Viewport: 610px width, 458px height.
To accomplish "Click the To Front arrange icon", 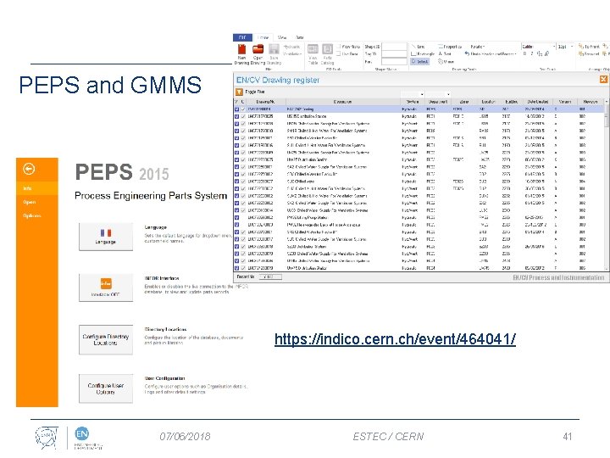I will [581, 47].
